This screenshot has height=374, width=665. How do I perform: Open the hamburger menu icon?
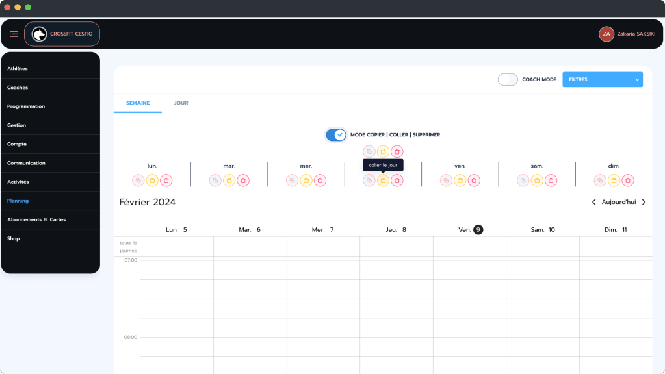(x=14, y=34)
